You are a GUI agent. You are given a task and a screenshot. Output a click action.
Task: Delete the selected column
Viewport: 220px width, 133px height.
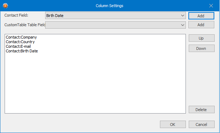point(202,110)
